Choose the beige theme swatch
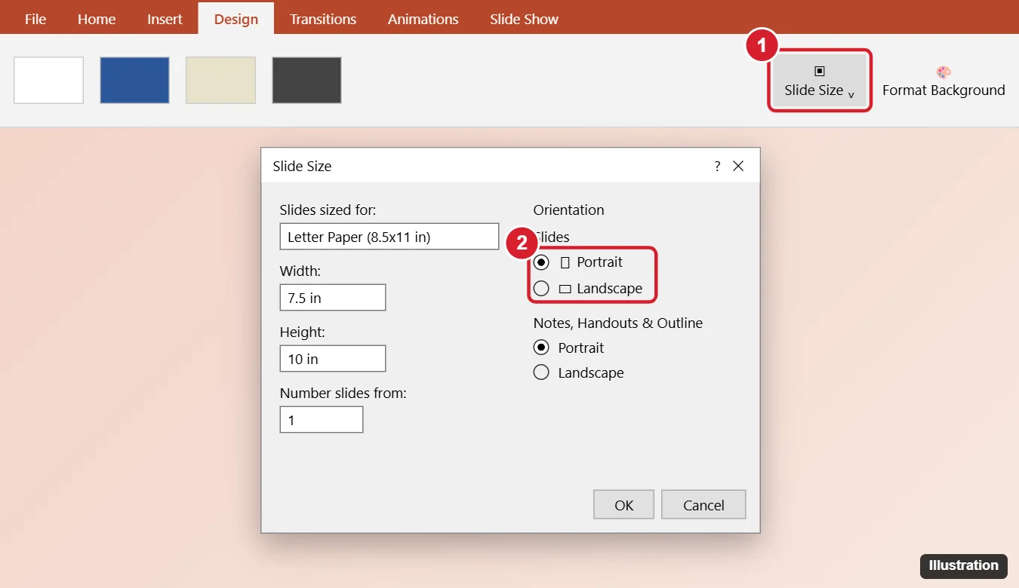 [220, 80]
